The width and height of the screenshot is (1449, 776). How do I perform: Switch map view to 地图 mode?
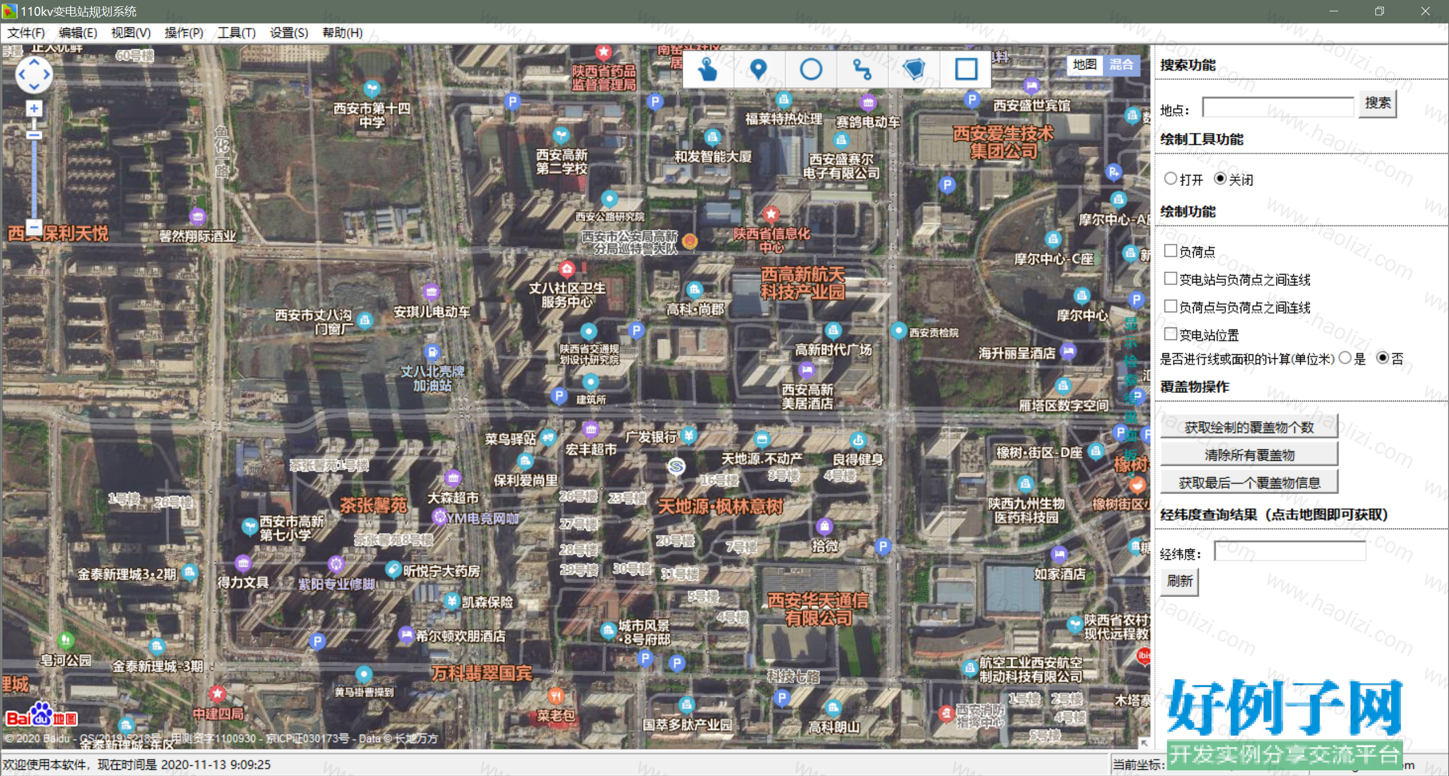tap(1084, 65)
